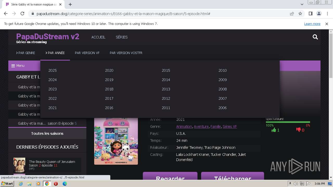Expand the PAR GENRE menu
Screen dimensions: 333x187
tap(25, 53)
